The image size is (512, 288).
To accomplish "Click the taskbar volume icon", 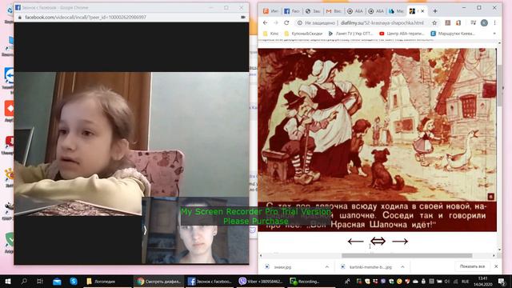I will [x=447, y=281].
